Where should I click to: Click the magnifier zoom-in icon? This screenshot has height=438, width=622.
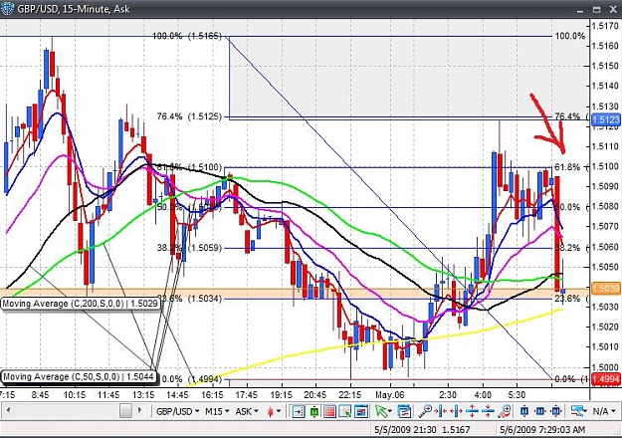pos(426,411)
